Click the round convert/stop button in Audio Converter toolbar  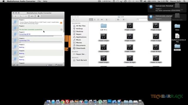(x=38, y=16)
